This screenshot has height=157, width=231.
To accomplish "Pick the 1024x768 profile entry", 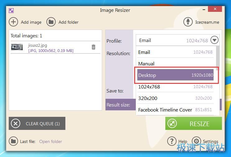I will (x=175, y=87).
